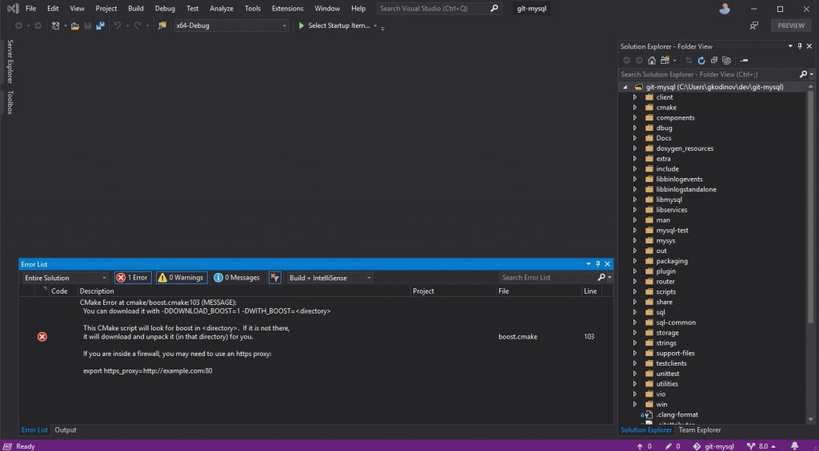The image size is (819, 451).
Task: Open the Select Startup Item dropdown arrow
Action: click(375, 26)
